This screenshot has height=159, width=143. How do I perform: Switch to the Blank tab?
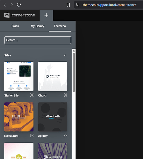coord(15,26)
